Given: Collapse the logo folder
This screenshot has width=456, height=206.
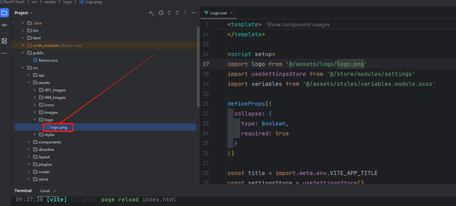Looking at the screenshot, I should point(34,120).
